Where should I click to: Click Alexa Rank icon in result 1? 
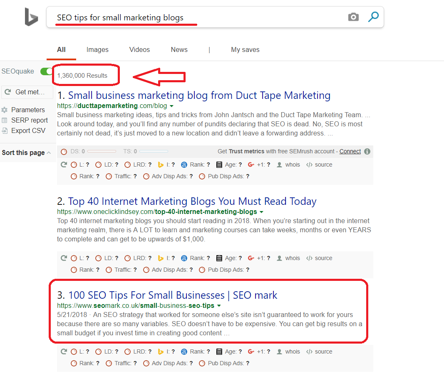click(184, 165)
